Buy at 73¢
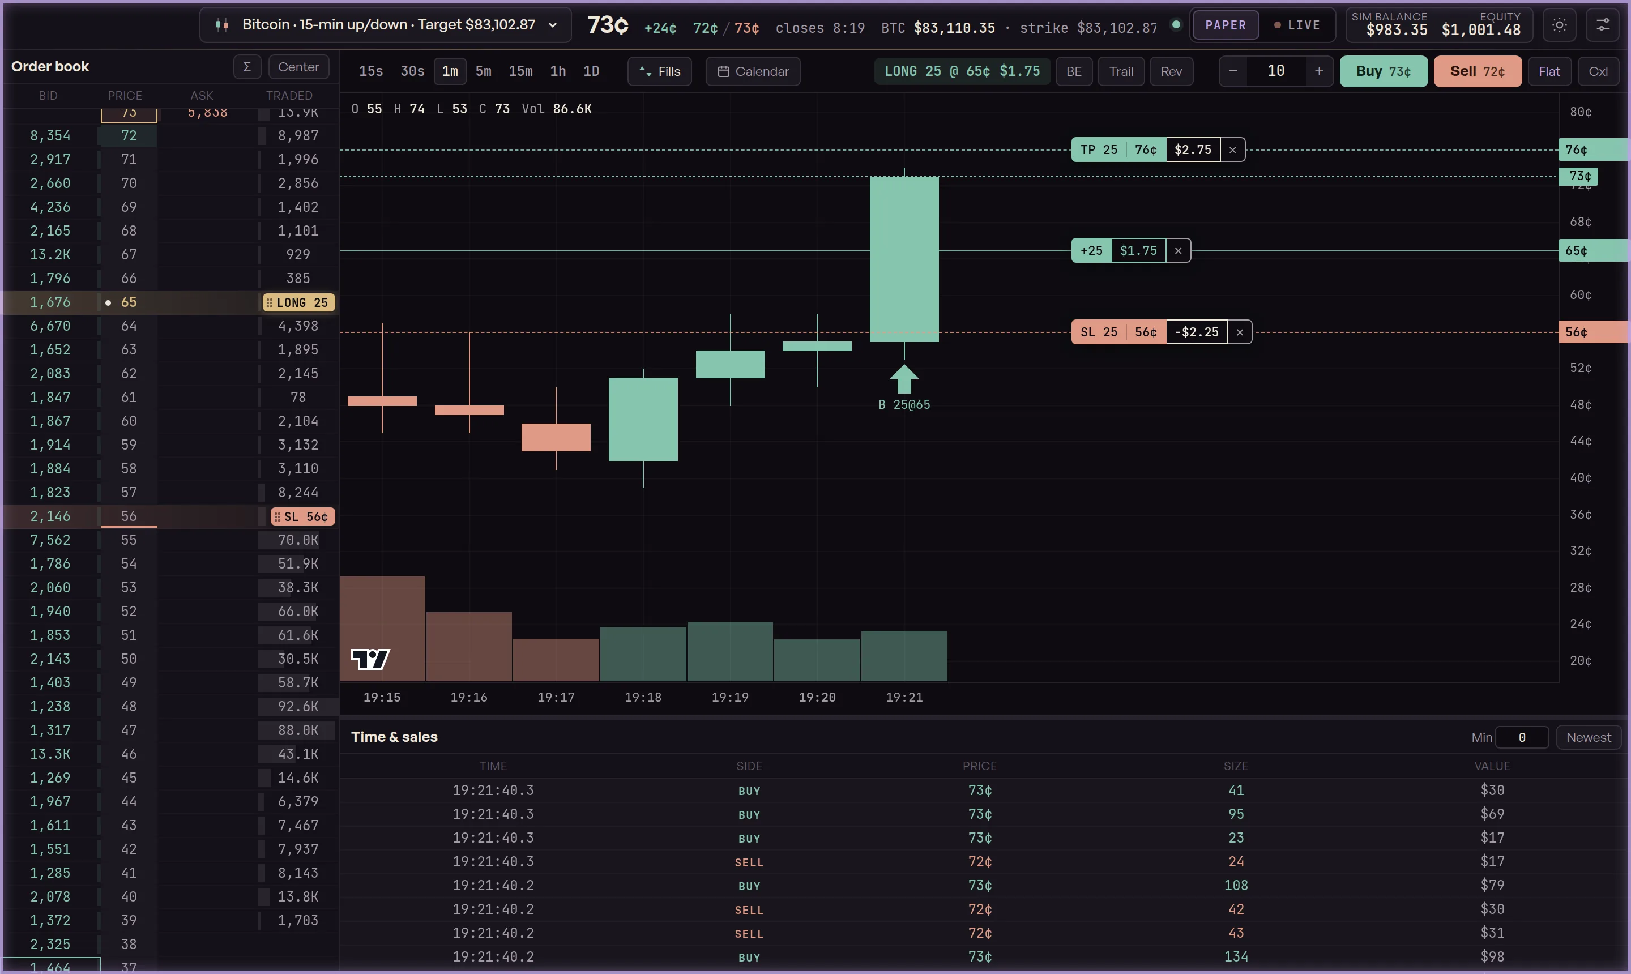This screenshot has height=974, width=1631. 1384,71
